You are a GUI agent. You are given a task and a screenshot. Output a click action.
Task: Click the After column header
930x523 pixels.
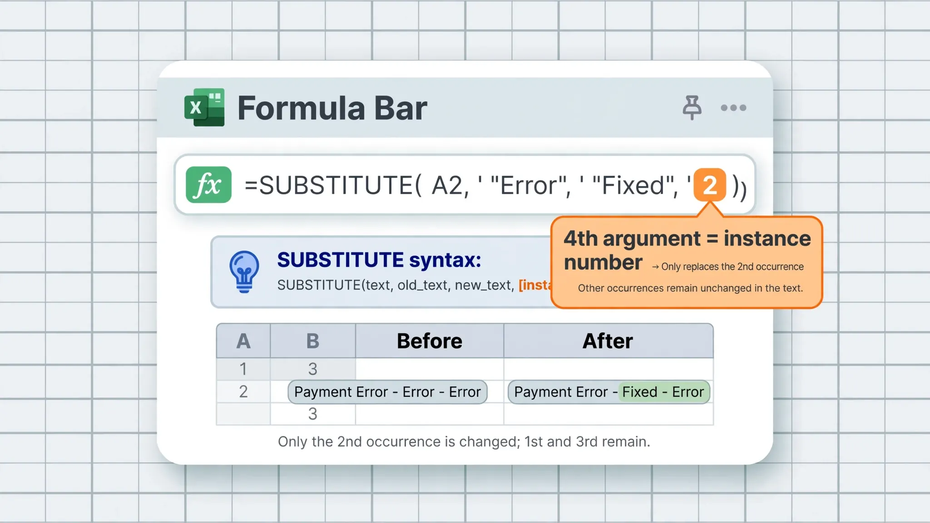tap(608, 341)
